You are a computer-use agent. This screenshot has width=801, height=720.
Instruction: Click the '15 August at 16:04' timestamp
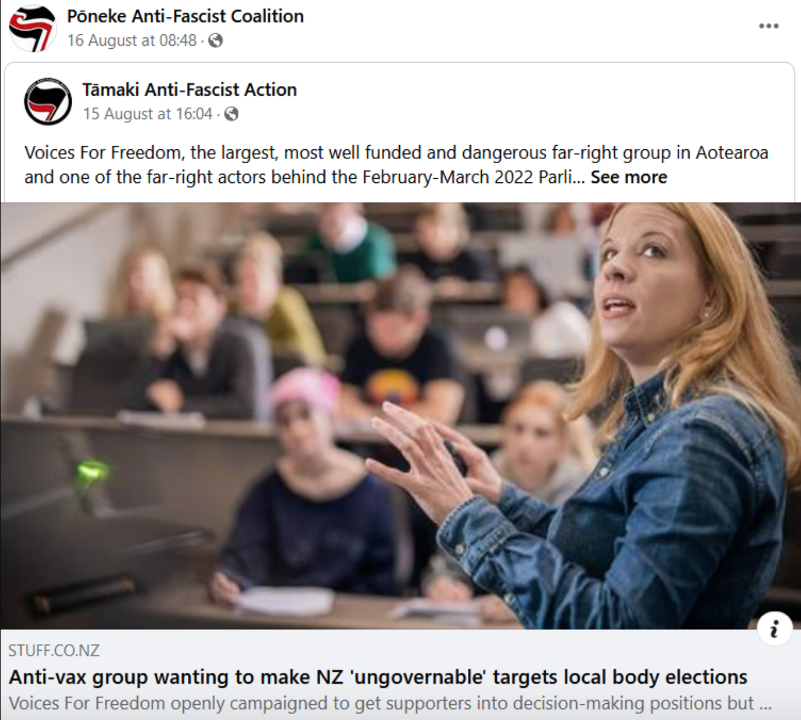[148, 114]
